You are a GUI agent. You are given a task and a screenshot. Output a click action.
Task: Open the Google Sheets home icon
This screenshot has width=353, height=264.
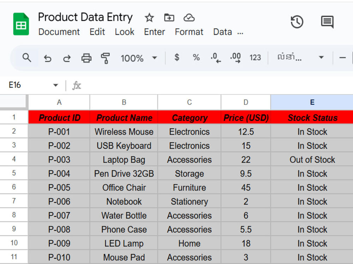pyautogui.click(x=21, y=24)
